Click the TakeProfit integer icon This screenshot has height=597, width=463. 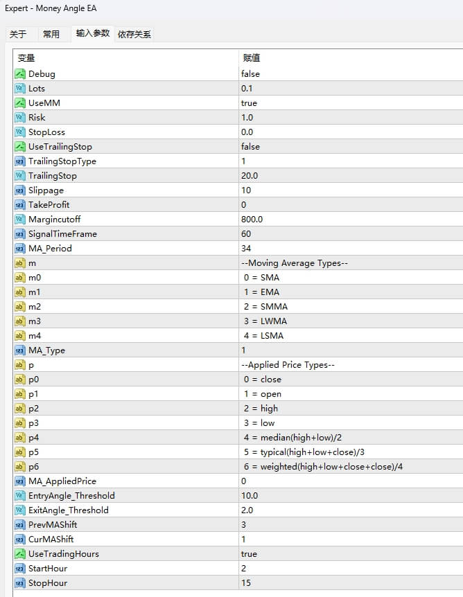point(20,204)
